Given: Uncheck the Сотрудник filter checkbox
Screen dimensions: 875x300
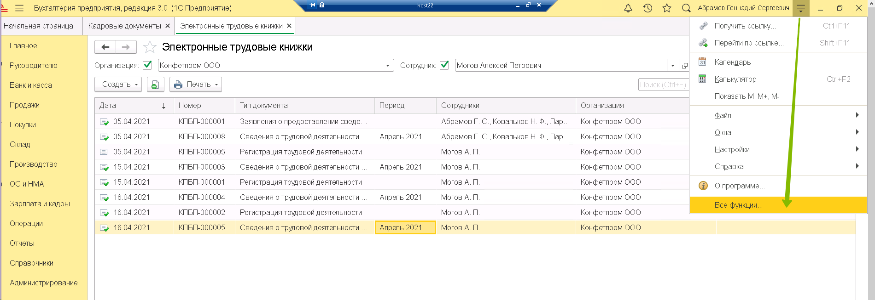Looking at the screenshot, I should [x=444, y=65].
